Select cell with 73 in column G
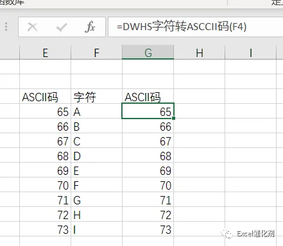Image resolution: width=283 pixels, height=246 pixels. click(x=148, y=229)
